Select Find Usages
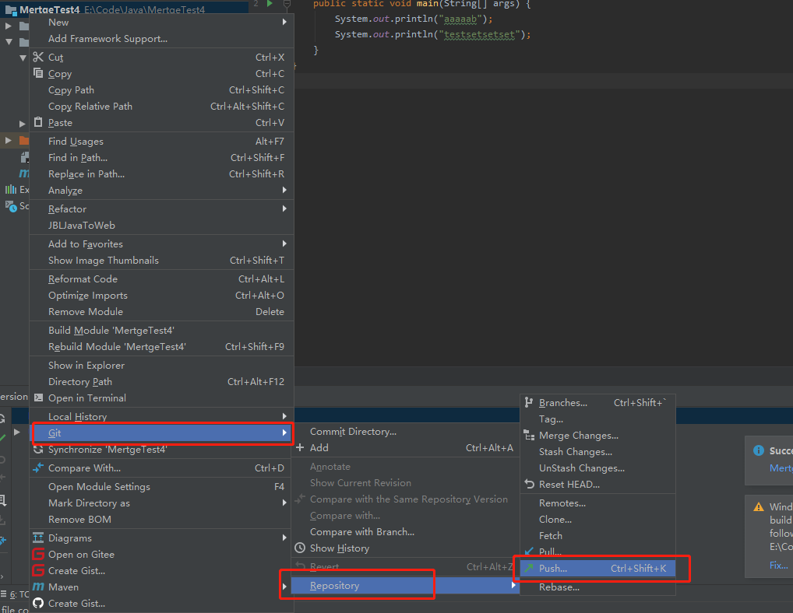 [162, 142]
